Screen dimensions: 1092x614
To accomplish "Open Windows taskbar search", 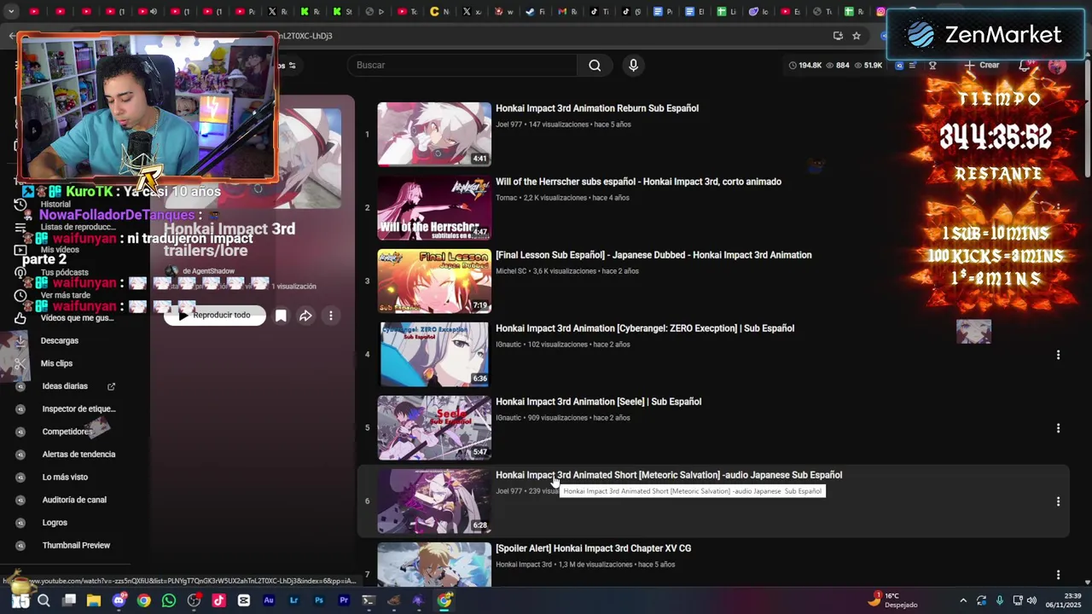I will coord(44,600).
